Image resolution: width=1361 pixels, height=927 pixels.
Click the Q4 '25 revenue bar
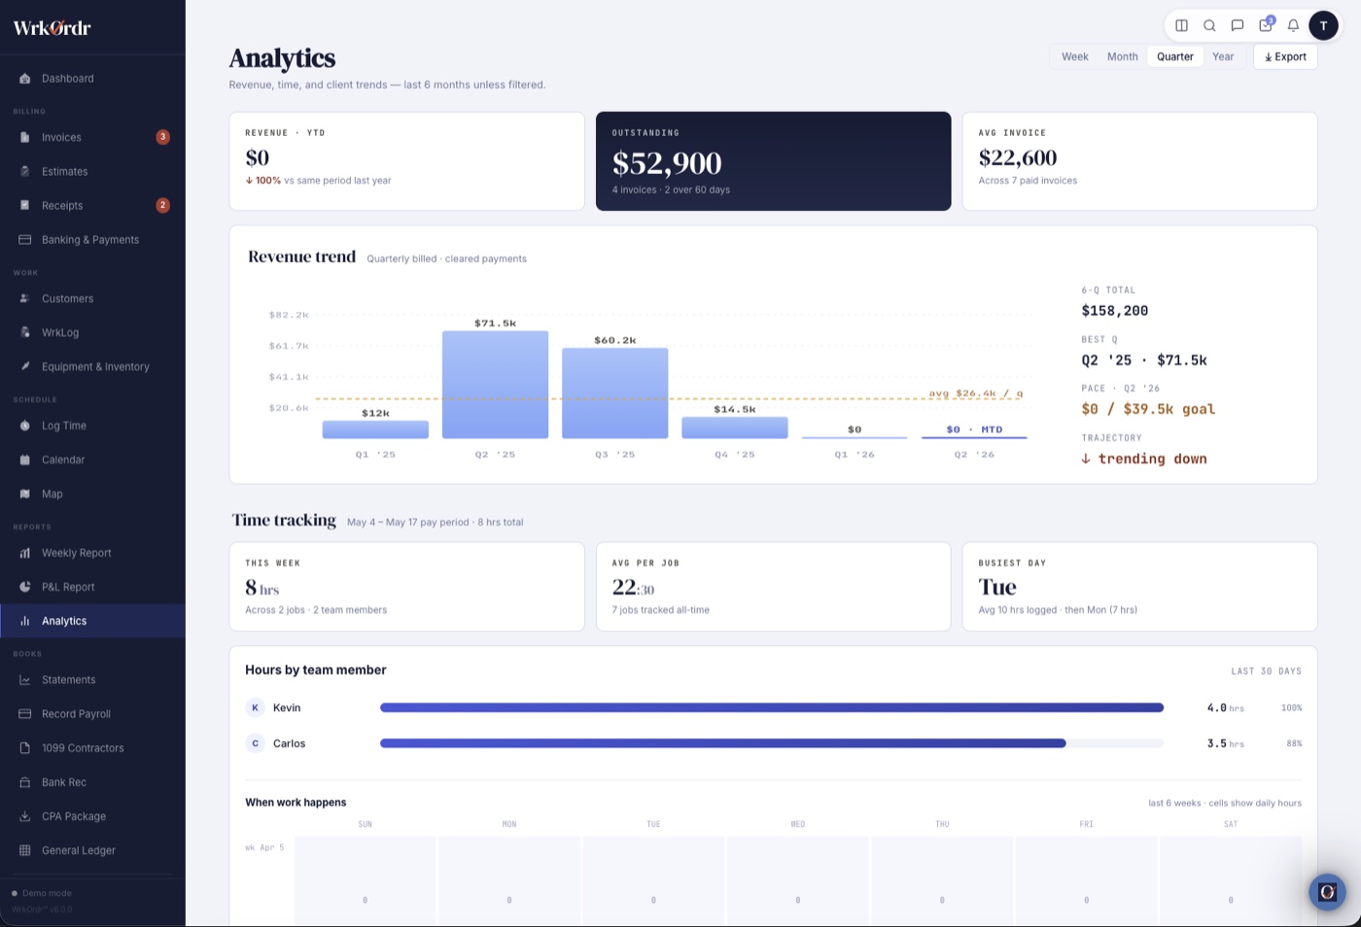point(735,429)
